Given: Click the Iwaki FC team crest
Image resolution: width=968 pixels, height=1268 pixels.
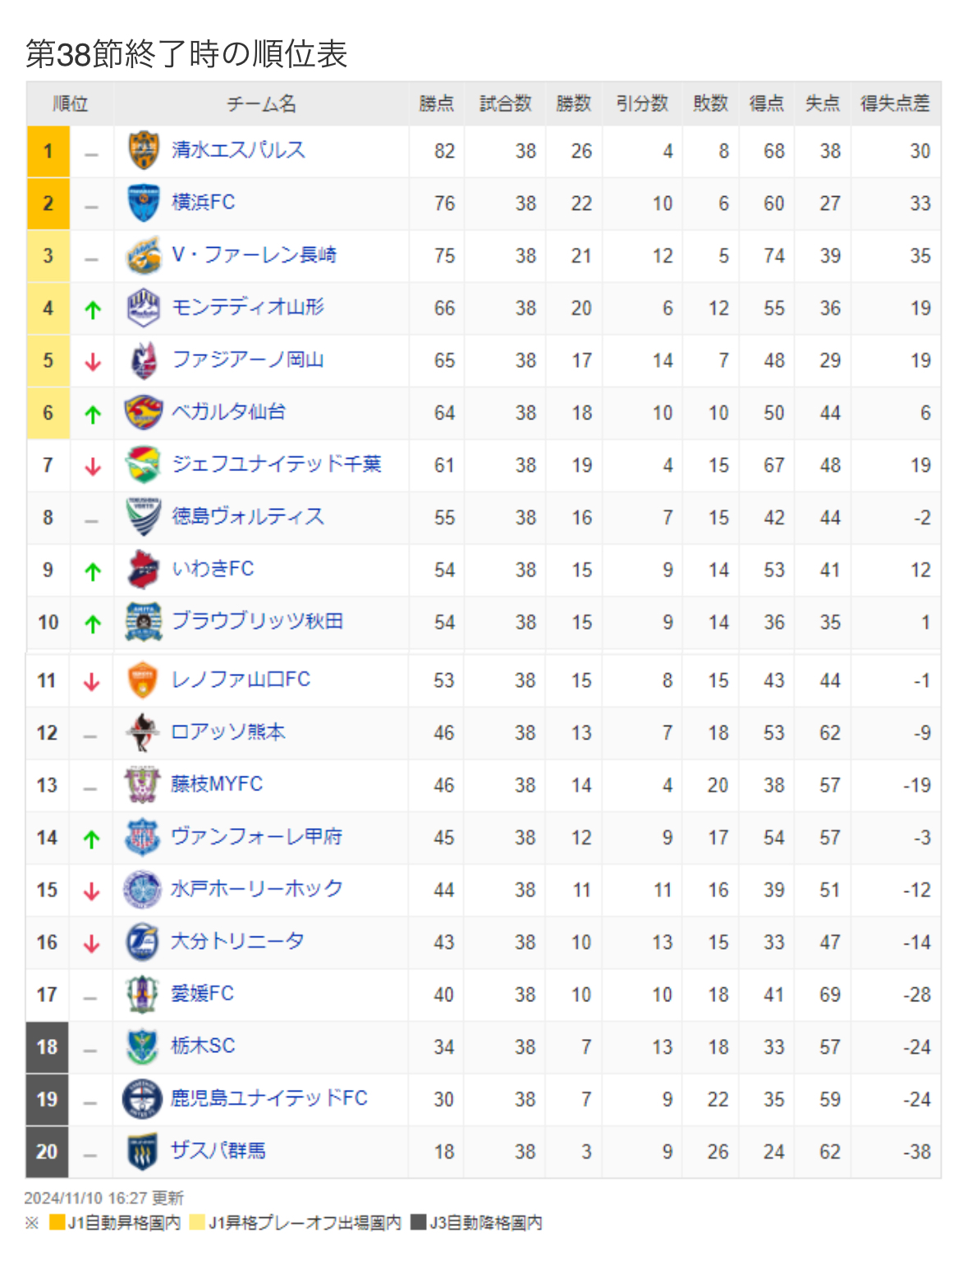Looking at the screenshot, I should pos(144,570).
